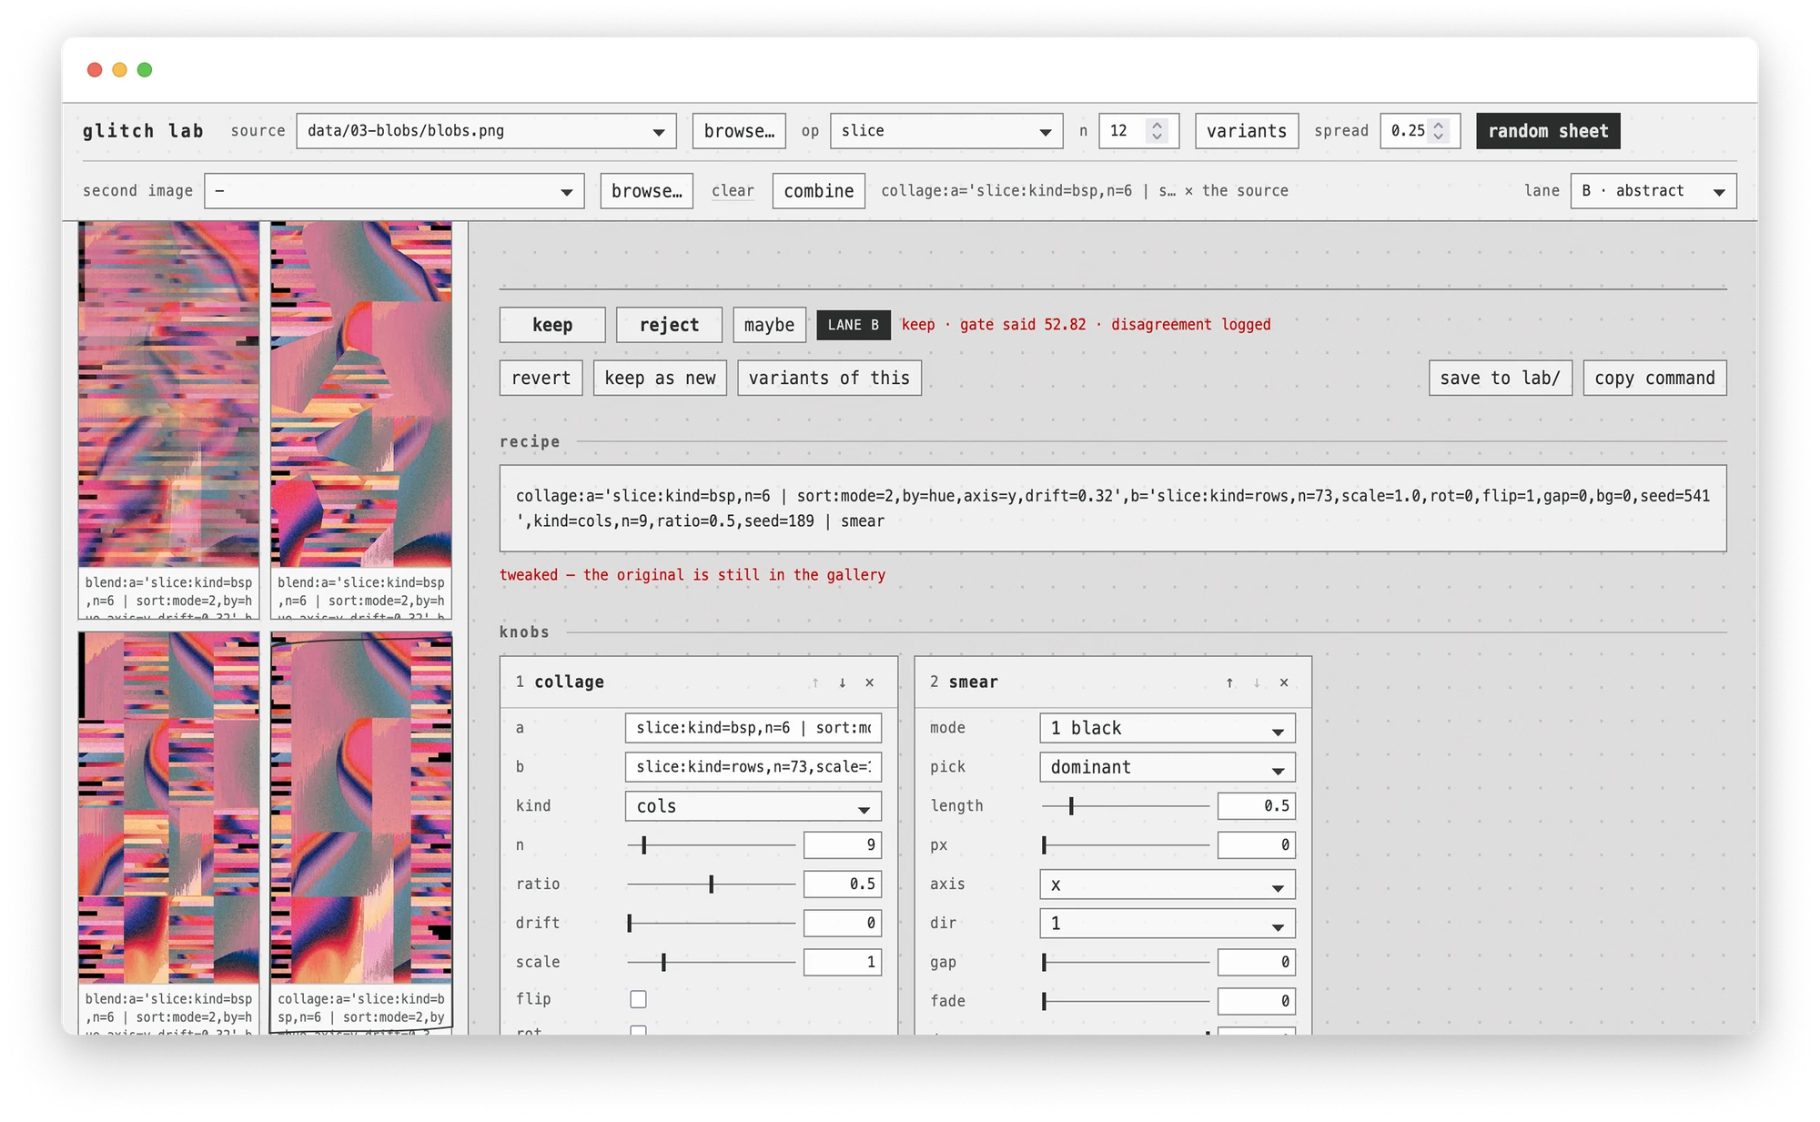The width and height of the screenshot is (1820, 1122).
Task: Generate variants of this
Action: (829, 379)
